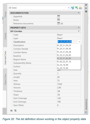Image resolution: width=90 pixels, height=124 pixels.
Task: Click the Subassembly Name property label
Action: point(22,63)
